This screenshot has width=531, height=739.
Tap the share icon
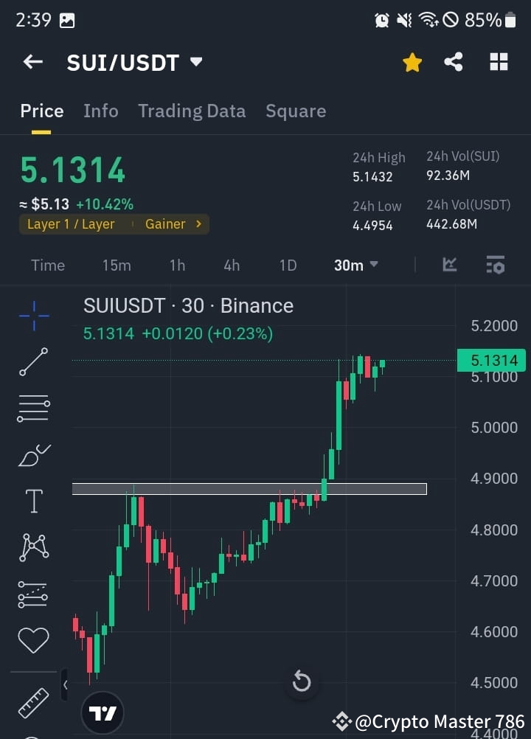(454, 62)
